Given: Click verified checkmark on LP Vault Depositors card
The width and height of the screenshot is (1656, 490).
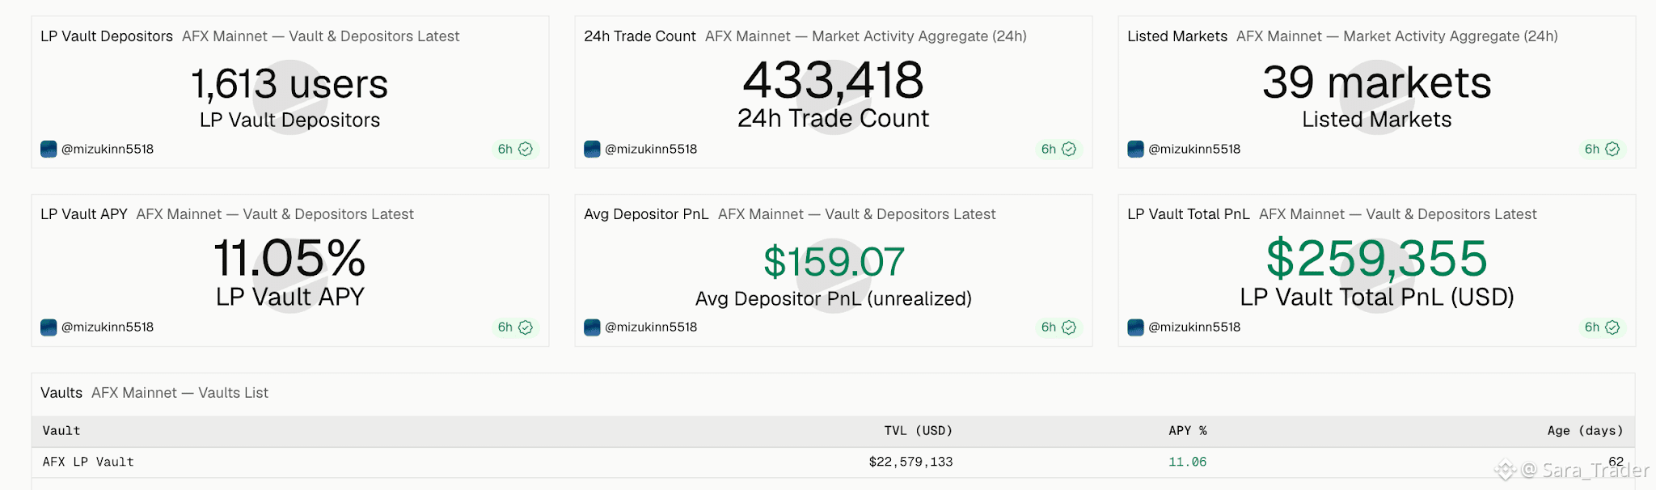Looking at the screenshot, I should coord(526,149).
